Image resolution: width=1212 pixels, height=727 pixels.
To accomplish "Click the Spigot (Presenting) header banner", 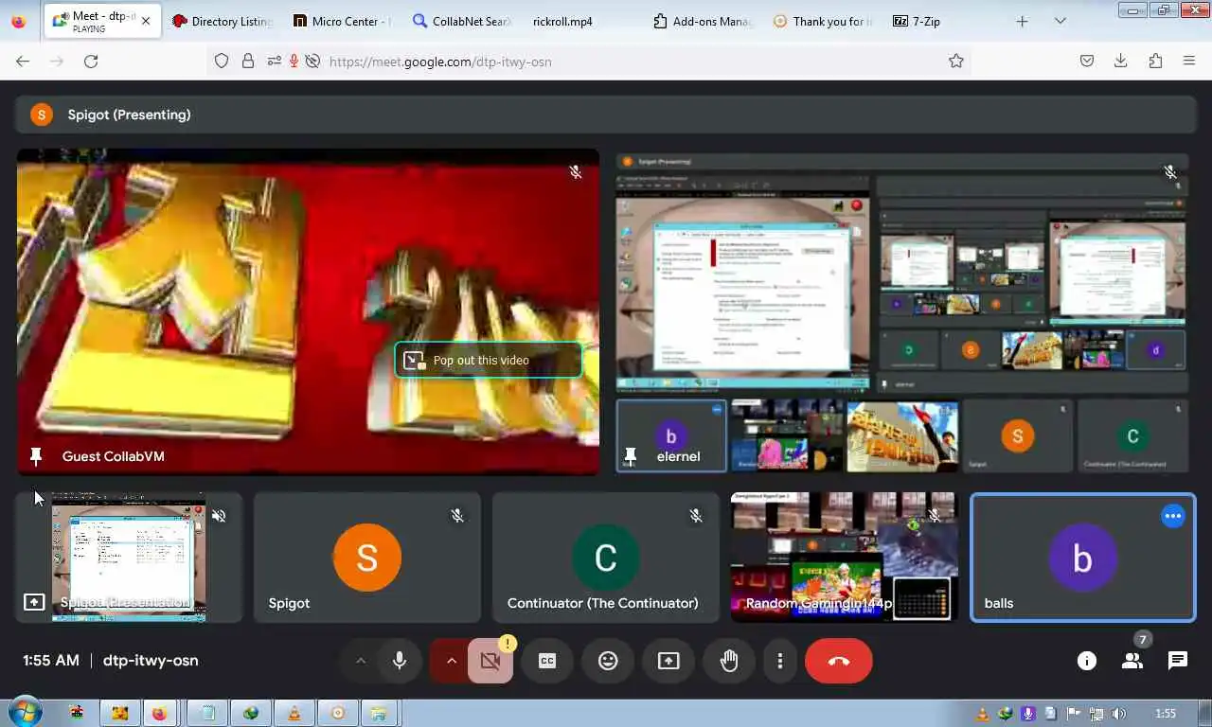I will click(x=605, y=115).
